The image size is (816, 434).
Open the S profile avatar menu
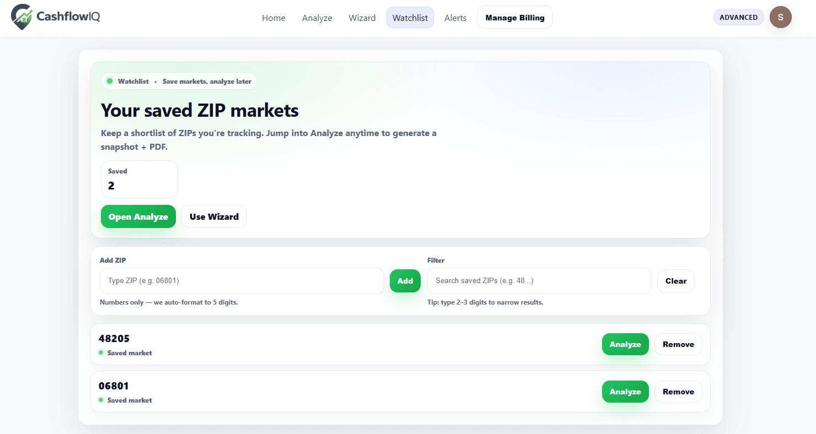tap(781, 17)
